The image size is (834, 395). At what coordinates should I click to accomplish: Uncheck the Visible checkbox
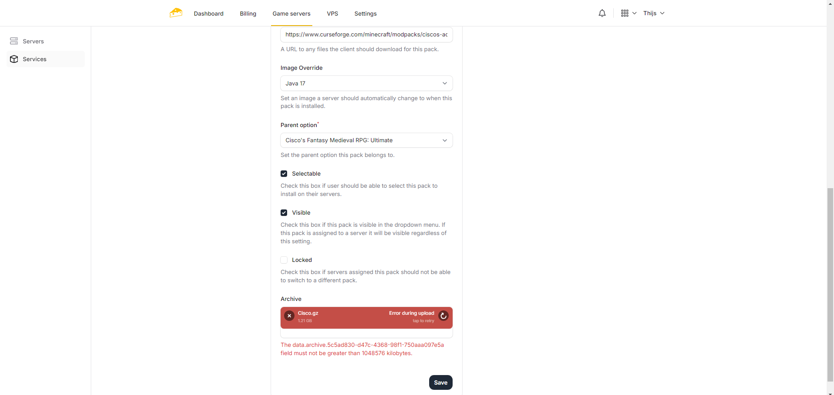pos(284,213)
